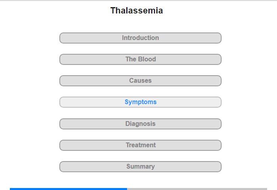Select the Treatment menu item
The height and width of the screenshot is (190, 277).
click(x=140, y=145)
